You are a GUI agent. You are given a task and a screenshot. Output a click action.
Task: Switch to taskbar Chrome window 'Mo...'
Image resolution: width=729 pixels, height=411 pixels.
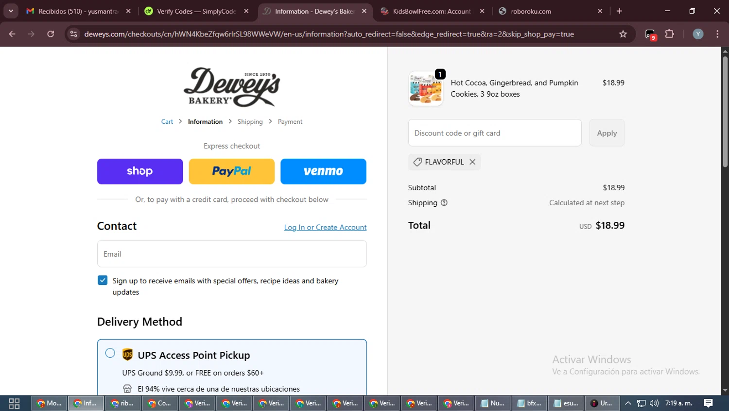click(x=49, y=403)
